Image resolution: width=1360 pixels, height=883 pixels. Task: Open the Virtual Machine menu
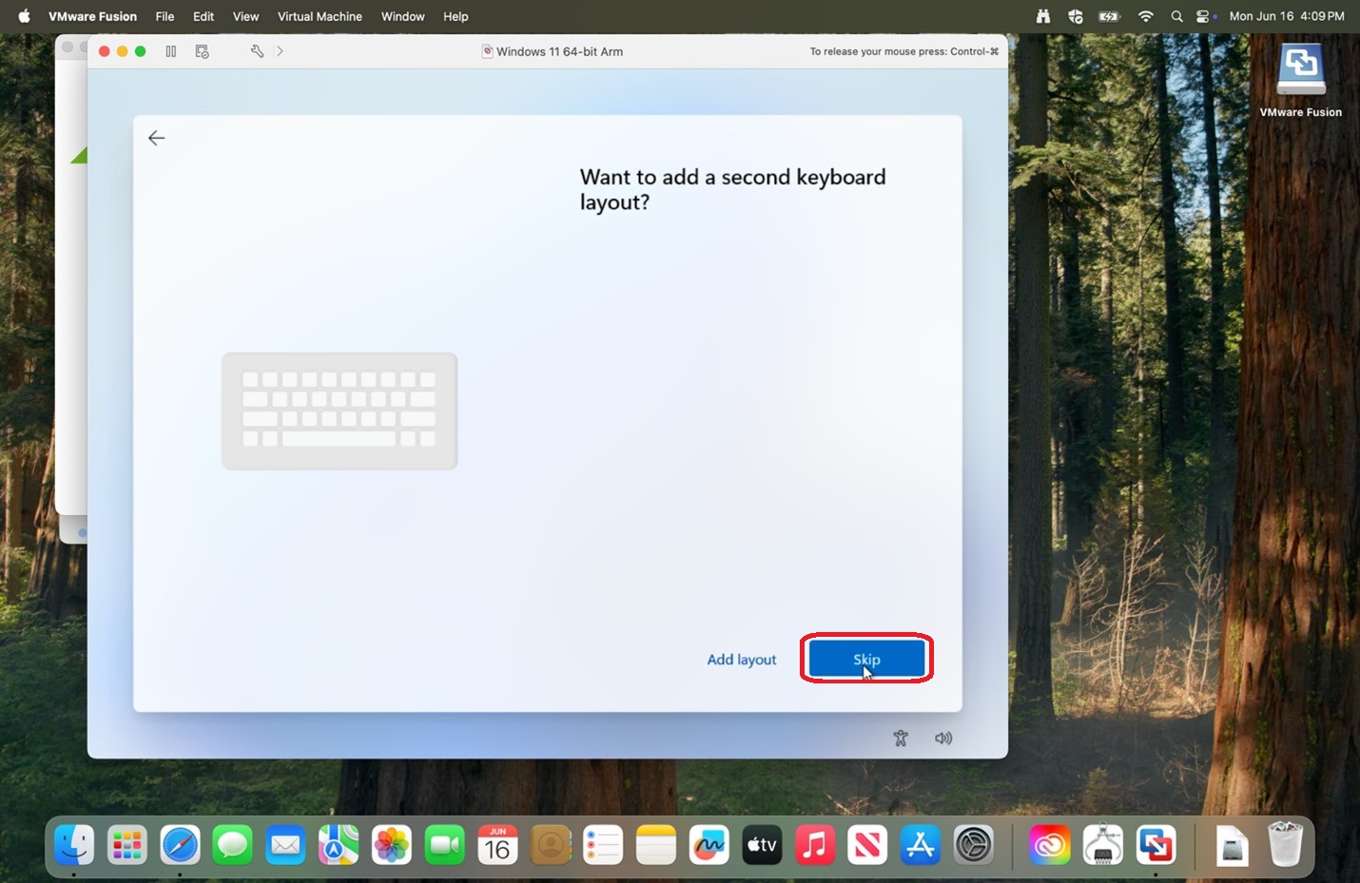click(x=320, y=16)
